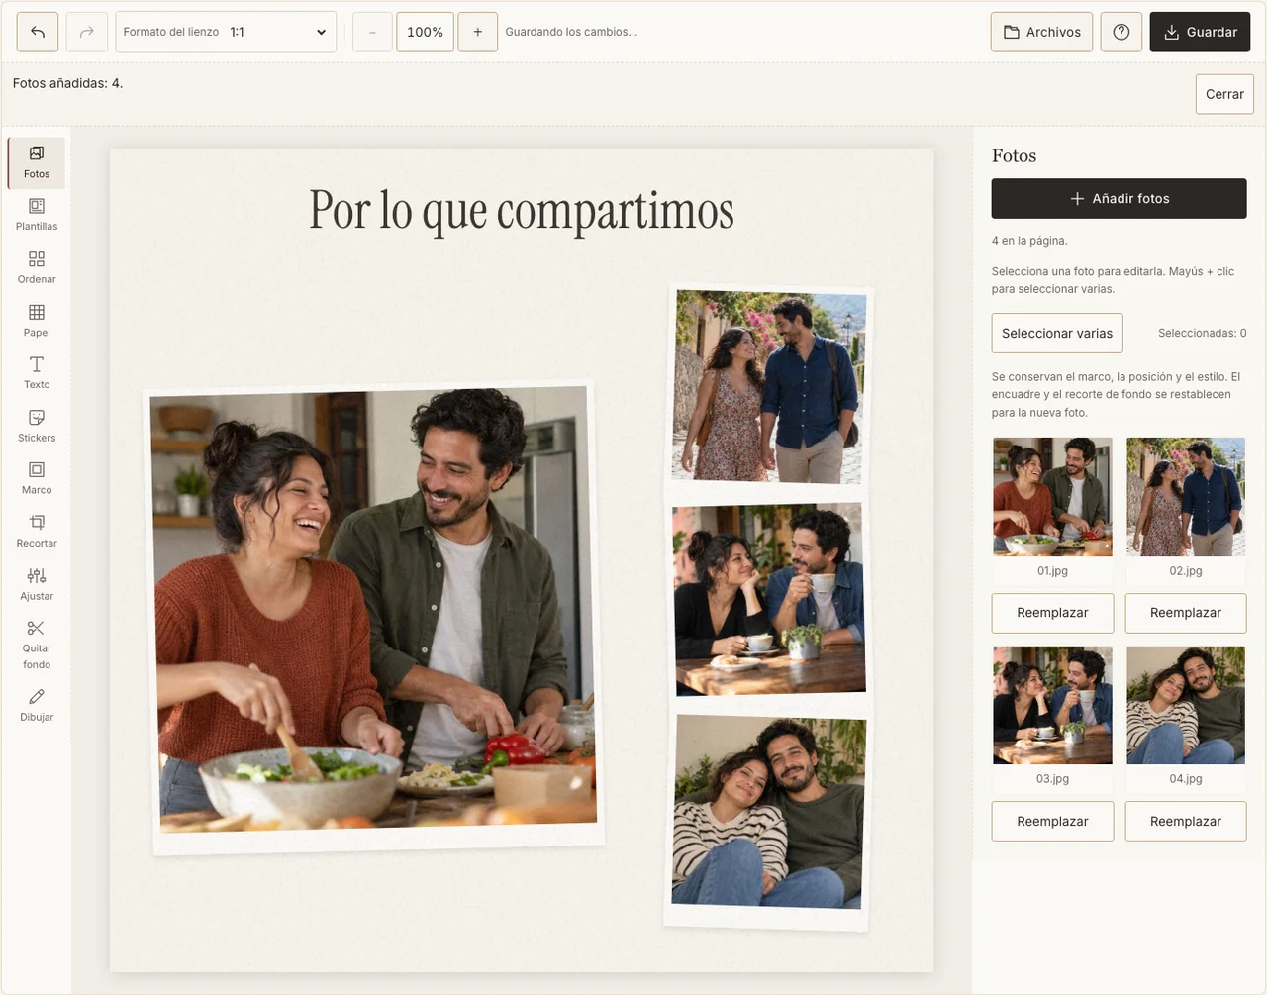Open the Archivos files button
The height and width of the screenshot is (995, 1267).
point(1041,32)
